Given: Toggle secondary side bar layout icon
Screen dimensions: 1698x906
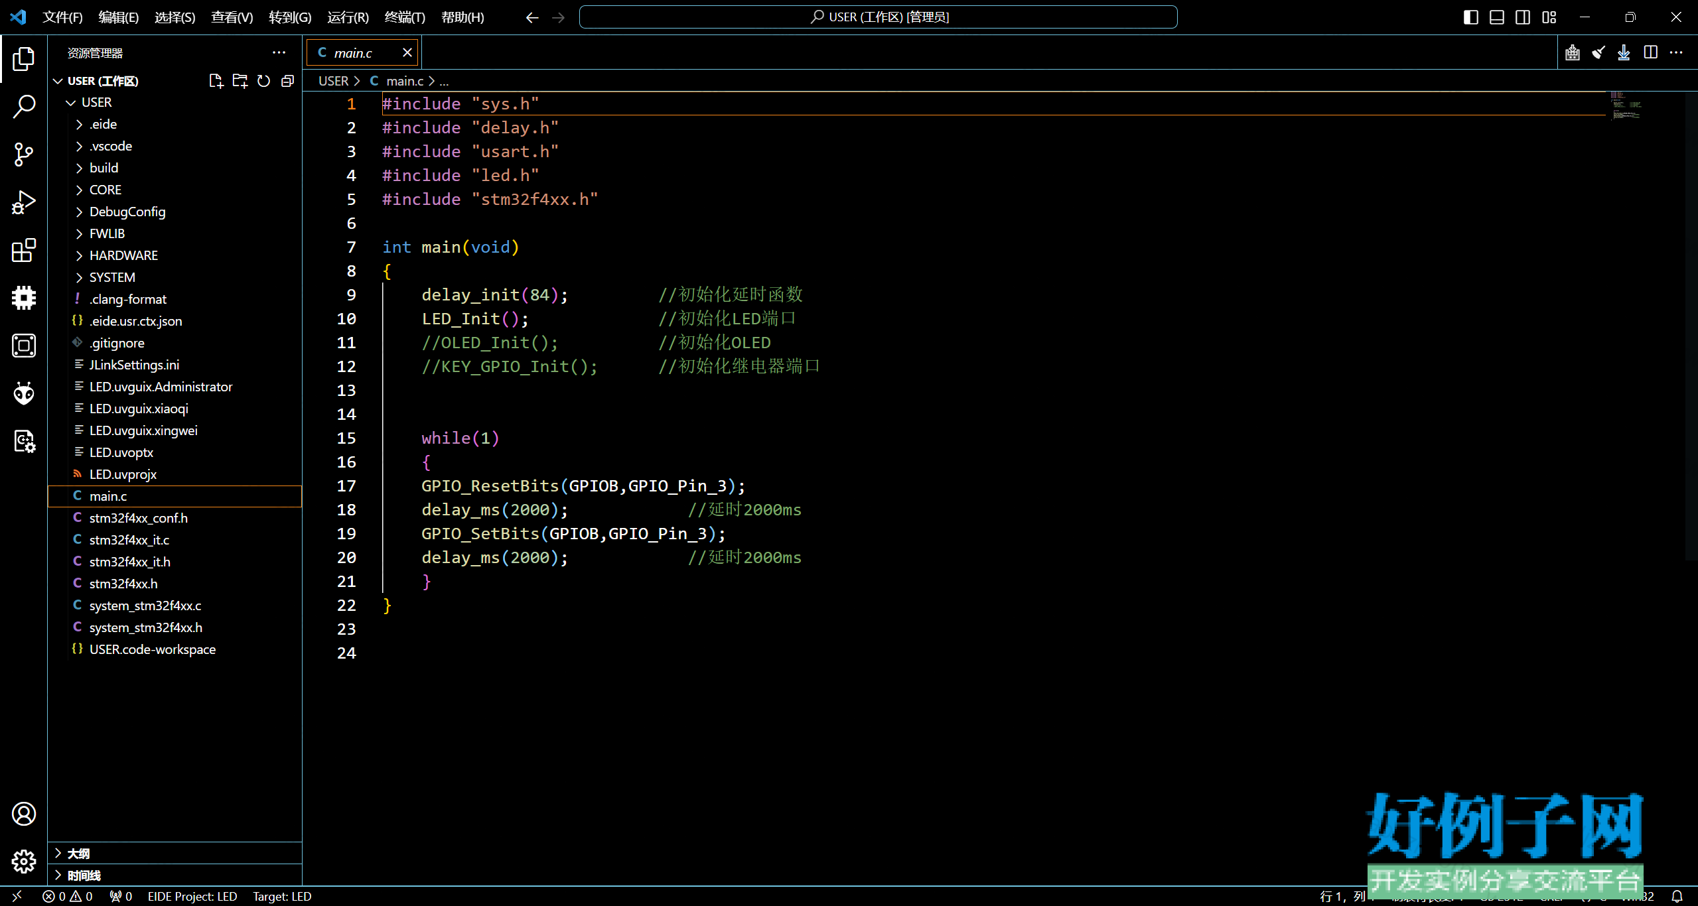Looking at the screenshot, I should tap(1523, 17).
